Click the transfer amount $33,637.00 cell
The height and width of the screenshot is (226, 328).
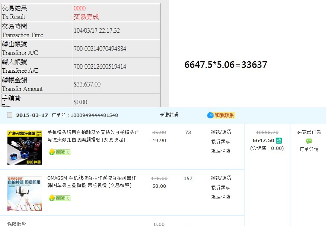tap(117, 85)
